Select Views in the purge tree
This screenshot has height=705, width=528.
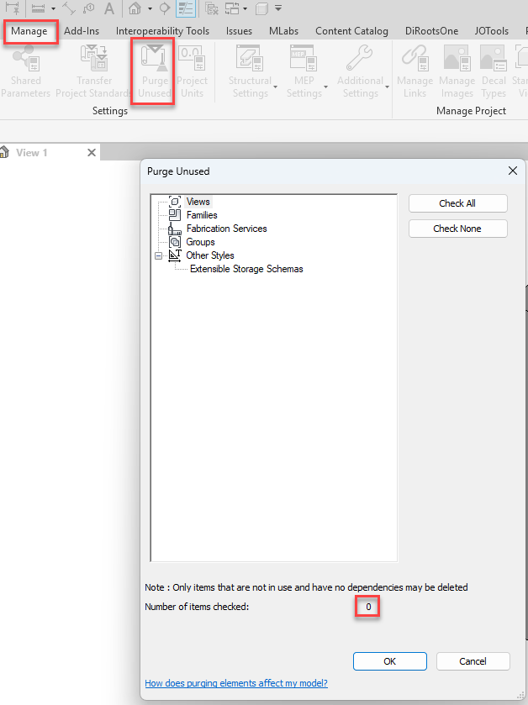[x=198, y=202]
